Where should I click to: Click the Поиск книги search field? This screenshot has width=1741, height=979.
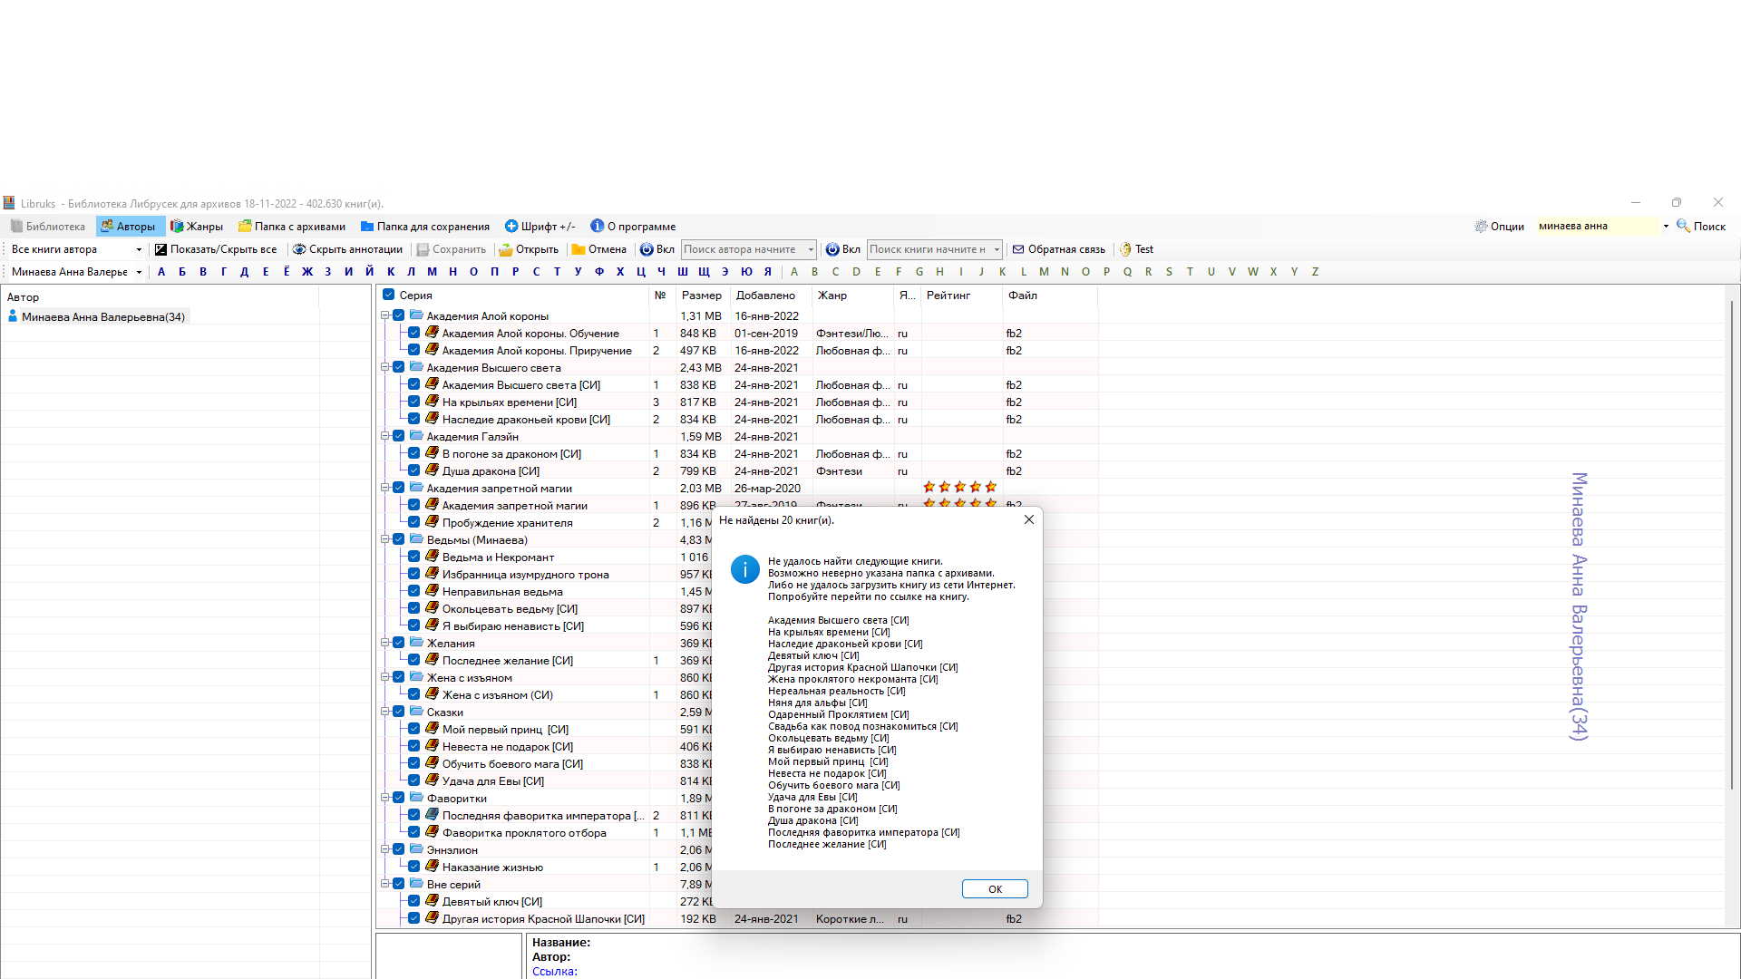click(929, 249)
